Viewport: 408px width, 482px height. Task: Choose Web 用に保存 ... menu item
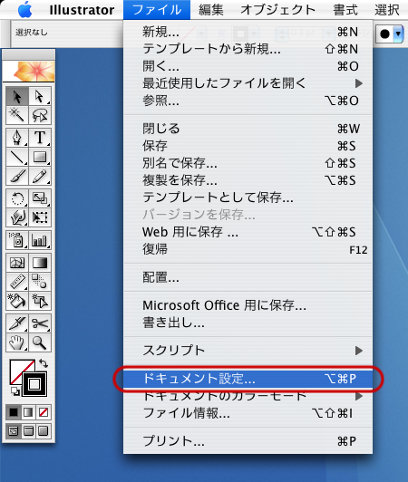(x=248, y=232)
